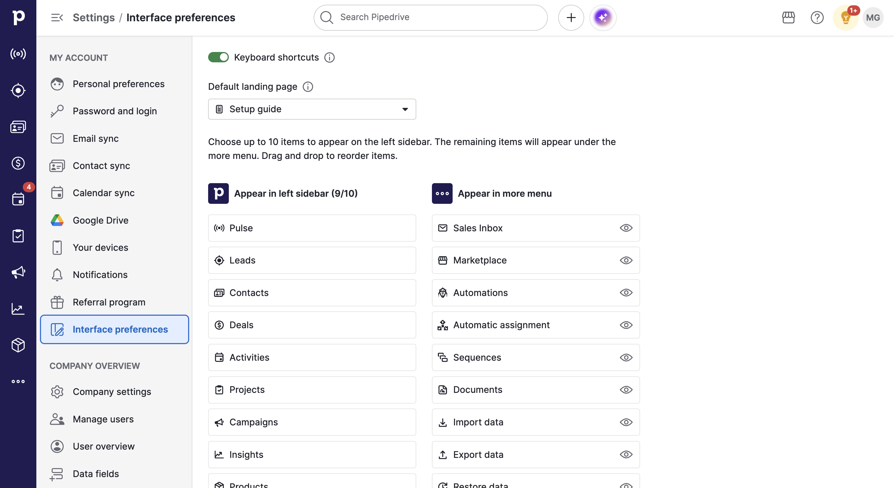The height and width of the screenshot is (488, 894).
Task: Open the More menu dots in navigation bar
Action: point(18,382)
